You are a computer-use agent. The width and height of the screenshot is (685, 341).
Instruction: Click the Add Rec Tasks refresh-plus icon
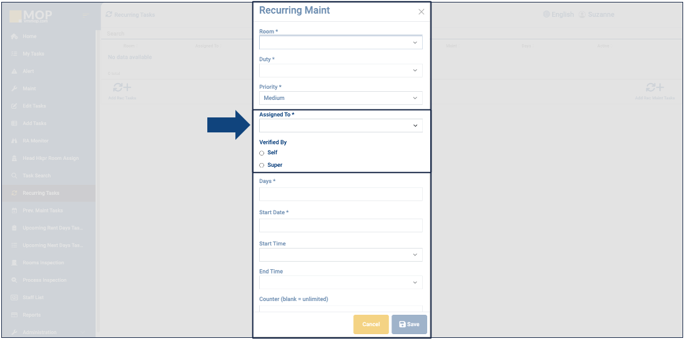pyautogui.click(x=122, y=88)
